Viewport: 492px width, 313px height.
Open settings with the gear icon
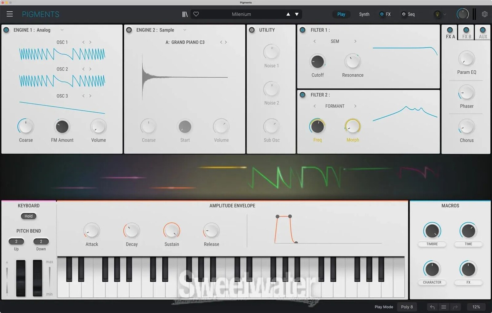484,14
